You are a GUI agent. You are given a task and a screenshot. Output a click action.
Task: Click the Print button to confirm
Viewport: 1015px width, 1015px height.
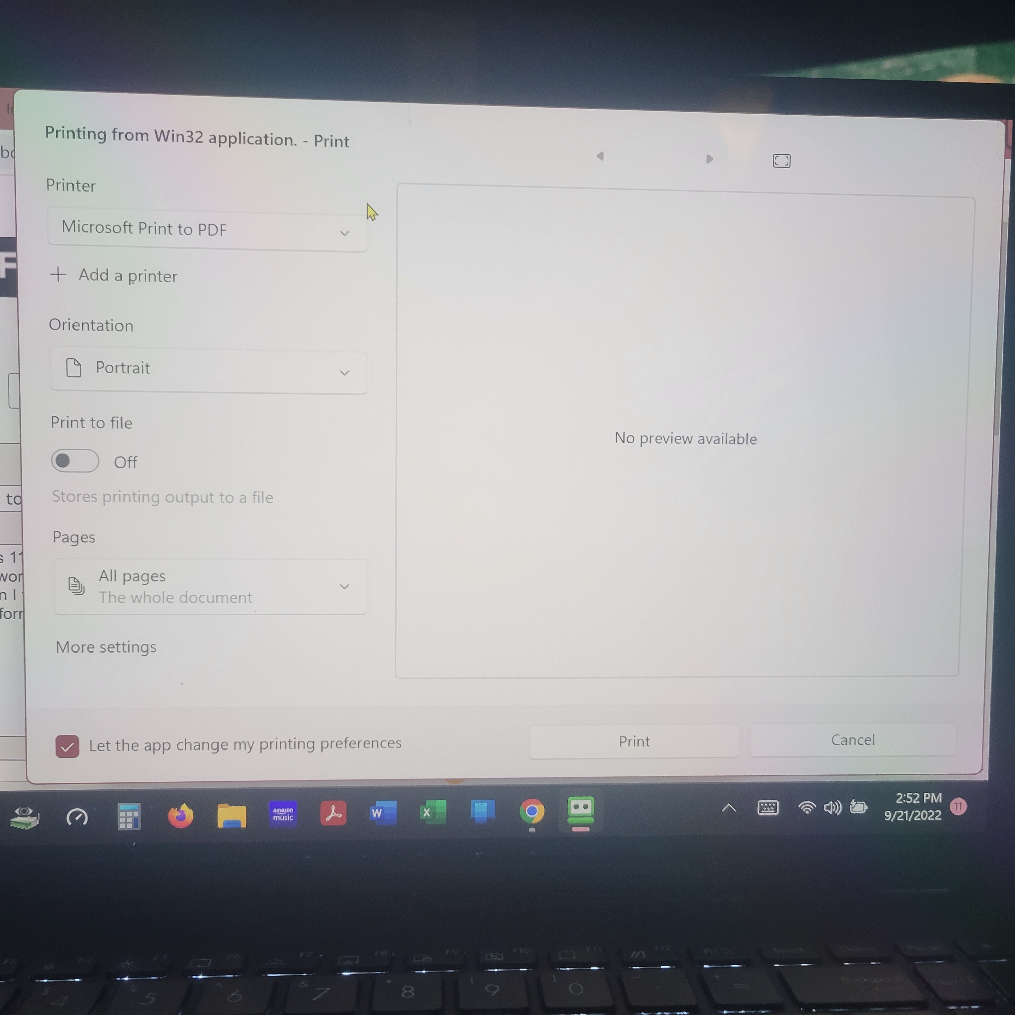coord(635,741)
